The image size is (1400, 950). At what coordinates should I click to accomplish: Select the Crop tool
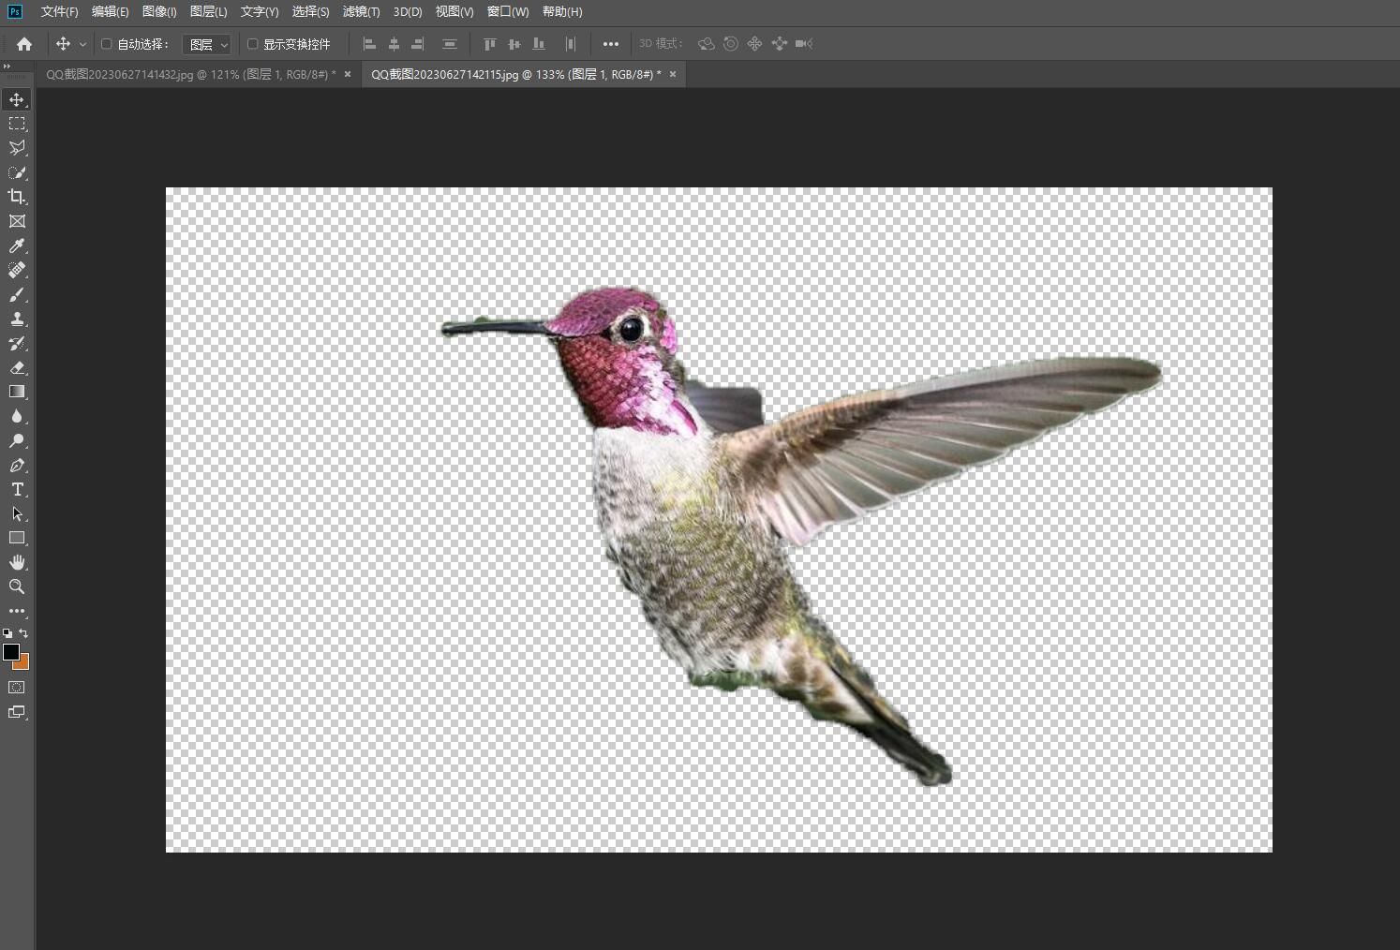[x=17, y=197]
